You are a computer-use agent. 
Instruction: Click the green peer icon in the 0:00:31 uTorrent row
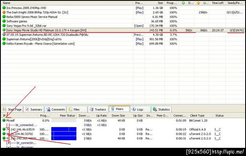4,138
